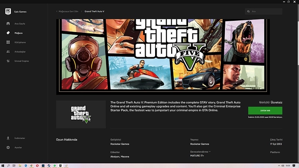Click Rockstar Games under Geliştirici
Viewport: 299px width, 168px height.
[120, 144]
